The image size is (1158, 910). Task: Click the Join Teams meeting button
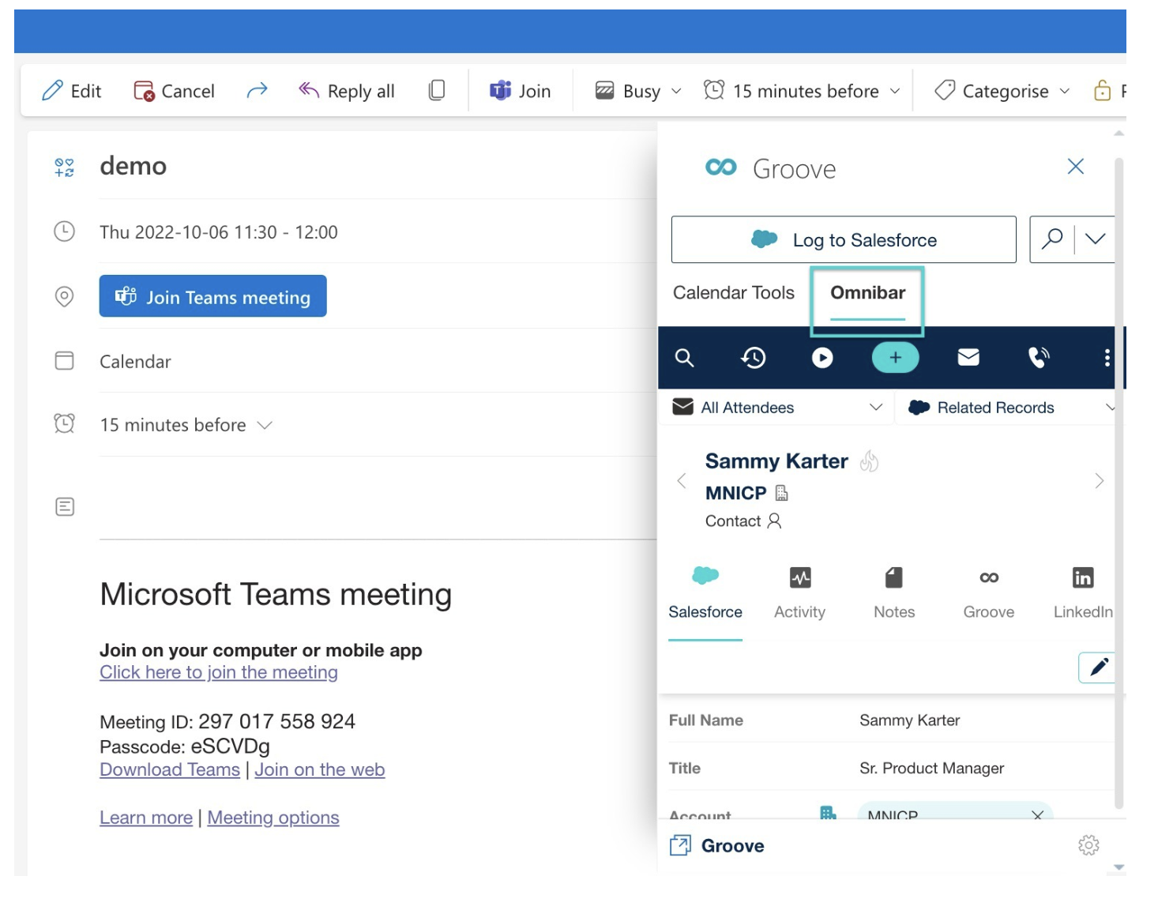[213, 296]
